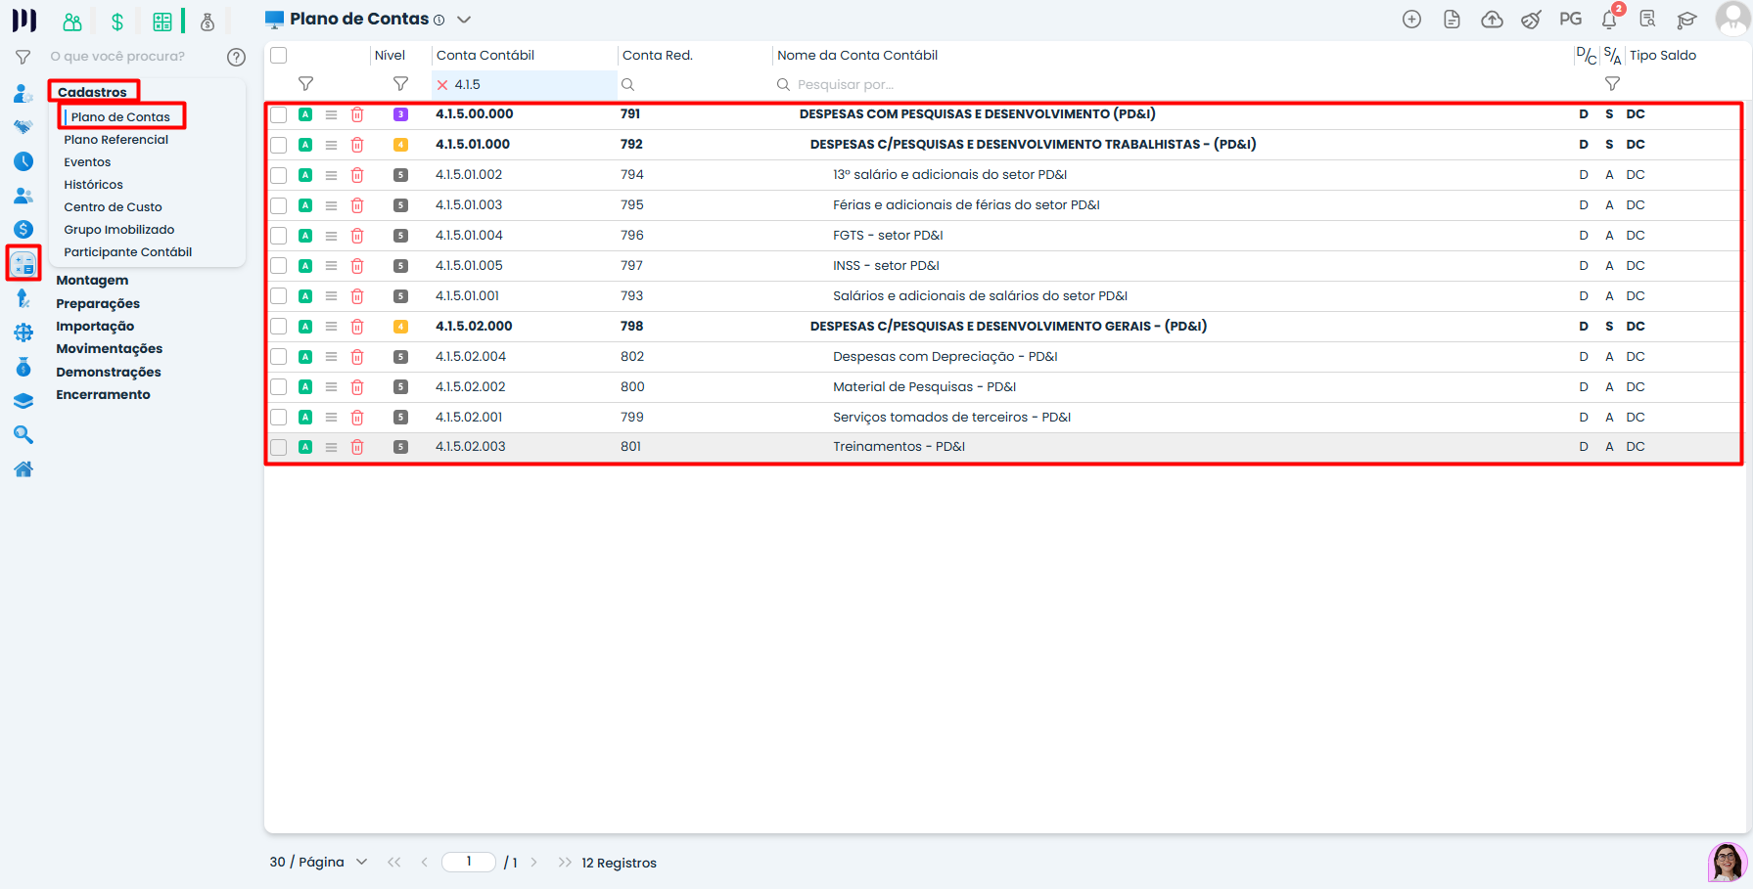Click the PG button in the header
This screenshot has height=889, width=1753.
[1570, 20]
